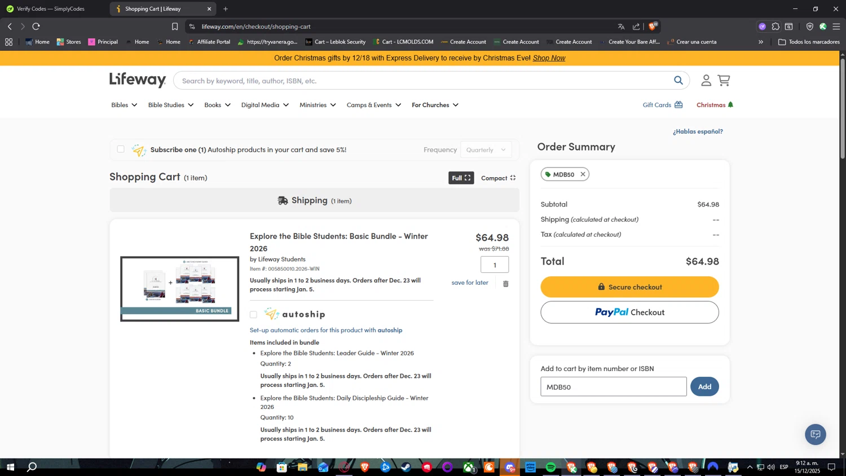
Task: Click the item number or ISBN field
Action: pos(613,386)
